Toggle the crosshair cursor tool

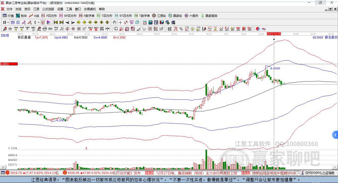[x=120, y=22]
